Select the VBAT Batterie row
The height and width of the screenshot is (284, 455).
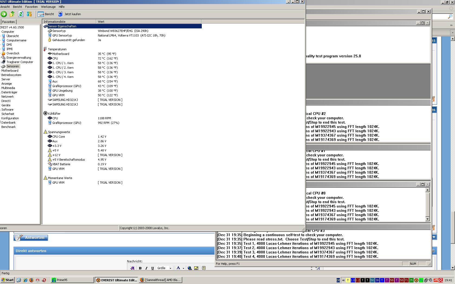click(122, 164)
